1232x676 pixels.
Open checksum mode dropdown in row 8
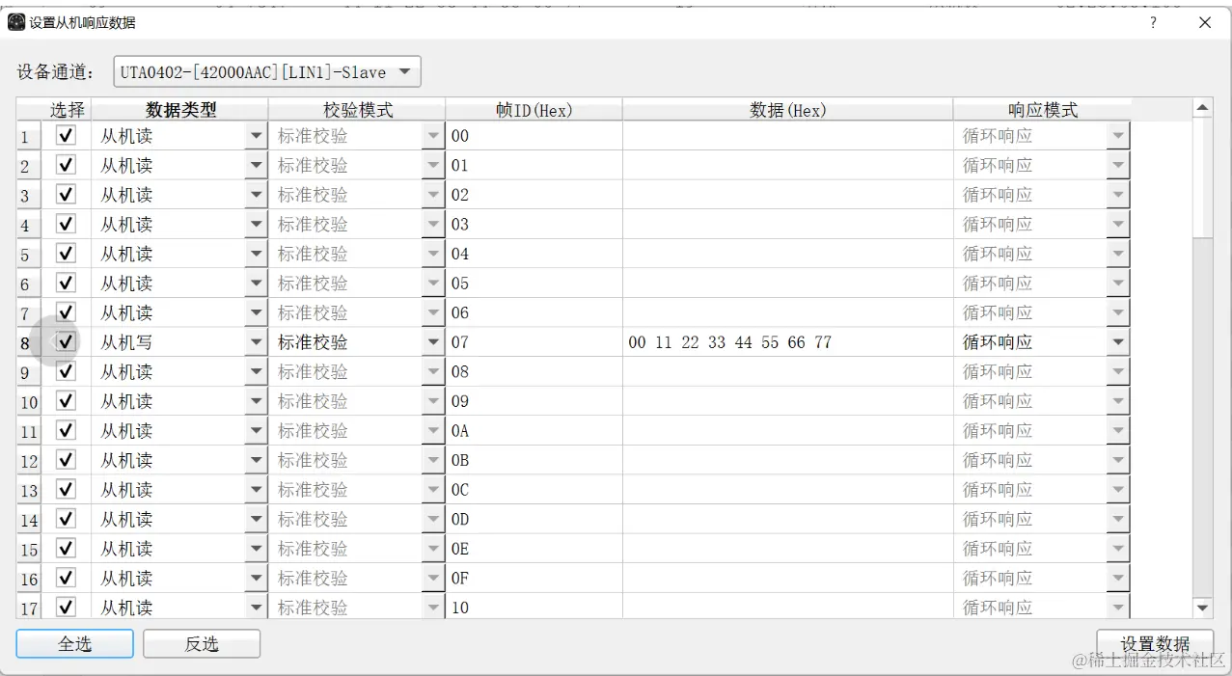[433, 342]
